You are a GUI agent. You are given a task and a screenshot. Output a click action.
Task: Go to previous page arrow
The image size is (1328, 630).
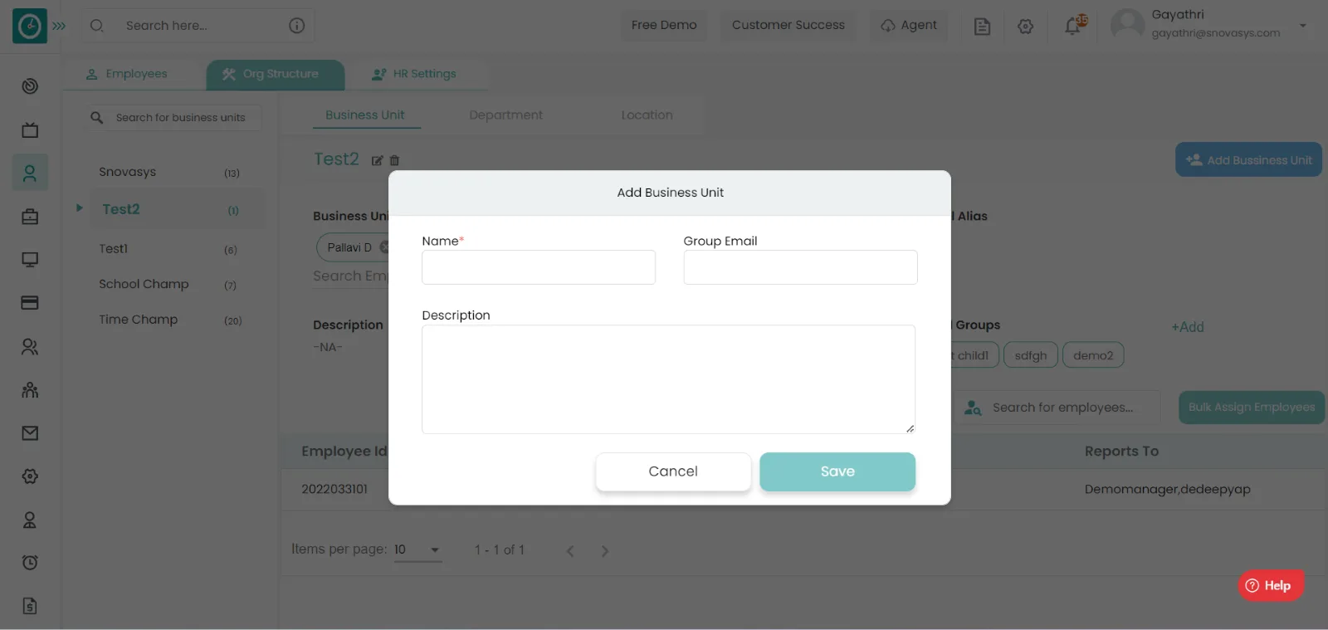click(x=570, y=551)
